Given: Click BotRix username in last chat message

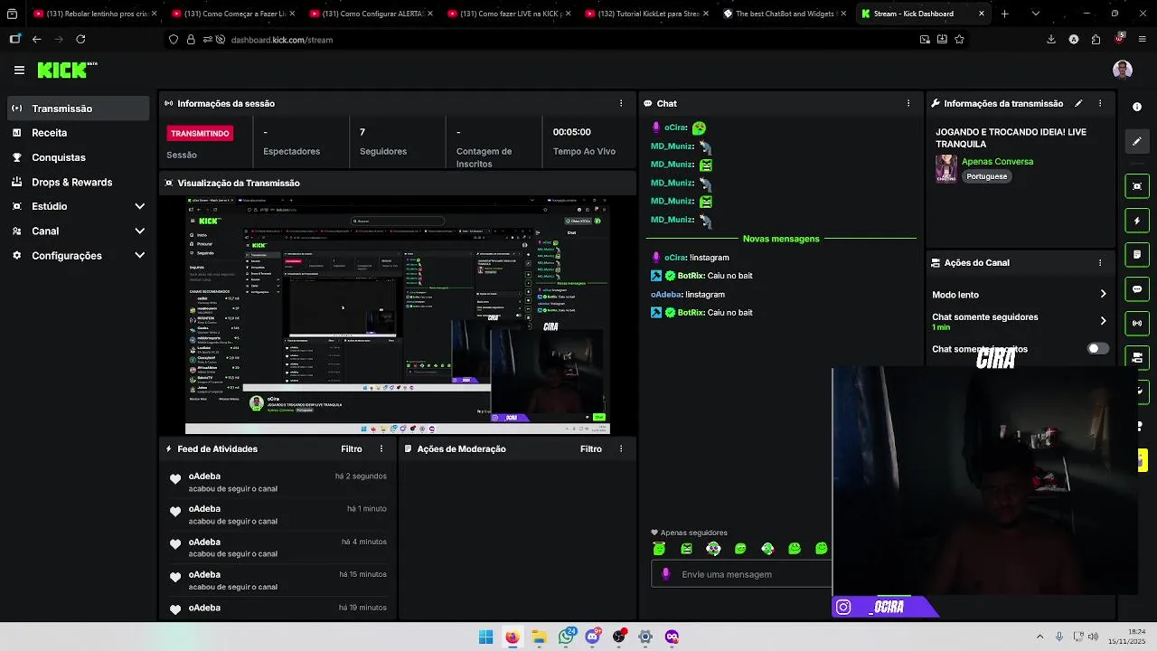Looking at the screenshot, I should click(x=691, y=312).
